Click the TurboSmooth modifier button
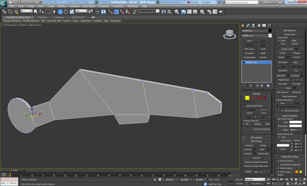Screen dimensions: 307x186 coord(249,58)
